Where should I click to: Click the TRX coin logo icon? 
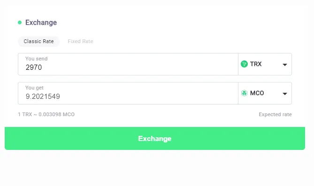coord(244,64)
